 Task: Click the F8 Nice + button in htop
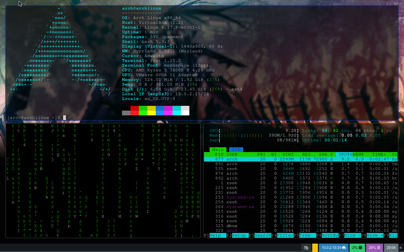click(x=372, y=235)
